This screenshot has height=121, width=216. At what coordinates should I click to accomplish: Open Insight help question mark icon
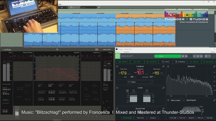209,56
